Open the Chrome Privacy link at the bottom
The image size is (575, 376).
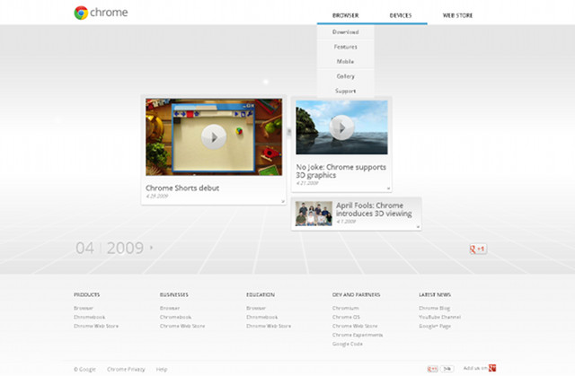pyautogui.click(x=126, y=370)
